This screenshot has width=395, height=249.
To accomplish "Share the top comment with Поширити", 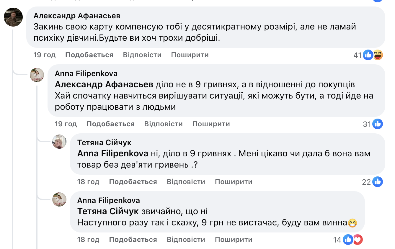I will [190, 55].
